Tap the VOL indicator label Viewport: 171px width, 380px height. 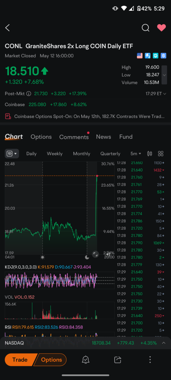tap(9, 297)
